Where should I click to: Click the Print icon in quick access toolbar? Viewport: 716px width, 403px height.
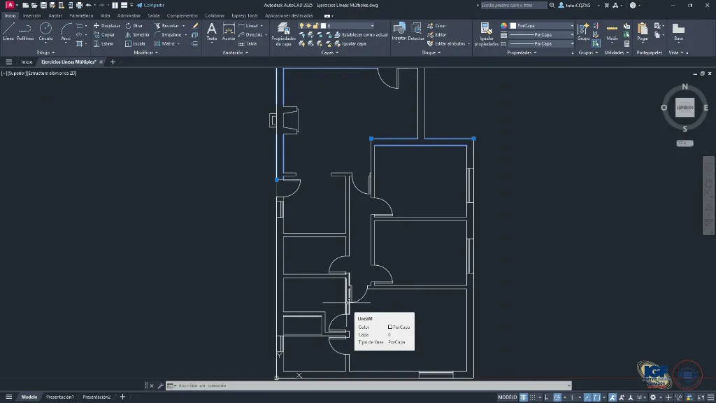pos(79,5)
